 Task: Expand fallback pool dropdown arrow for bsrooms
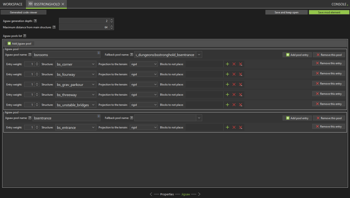click(x=199, y=55)
